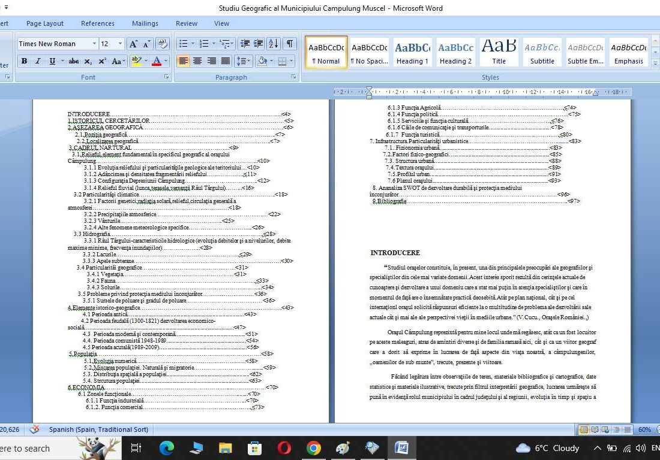The height and width of the screenshot is (460, 660).
Task: Click the spelling check status icon
Action: pyautogui.click(x=35, y=429)
